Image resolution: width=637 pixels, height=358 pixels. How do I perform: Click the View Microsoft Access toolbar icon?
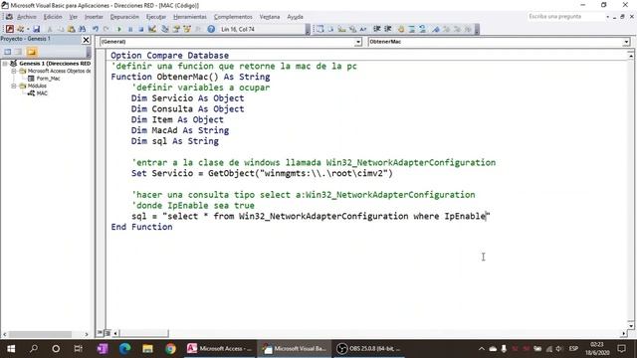coord(10,29)
